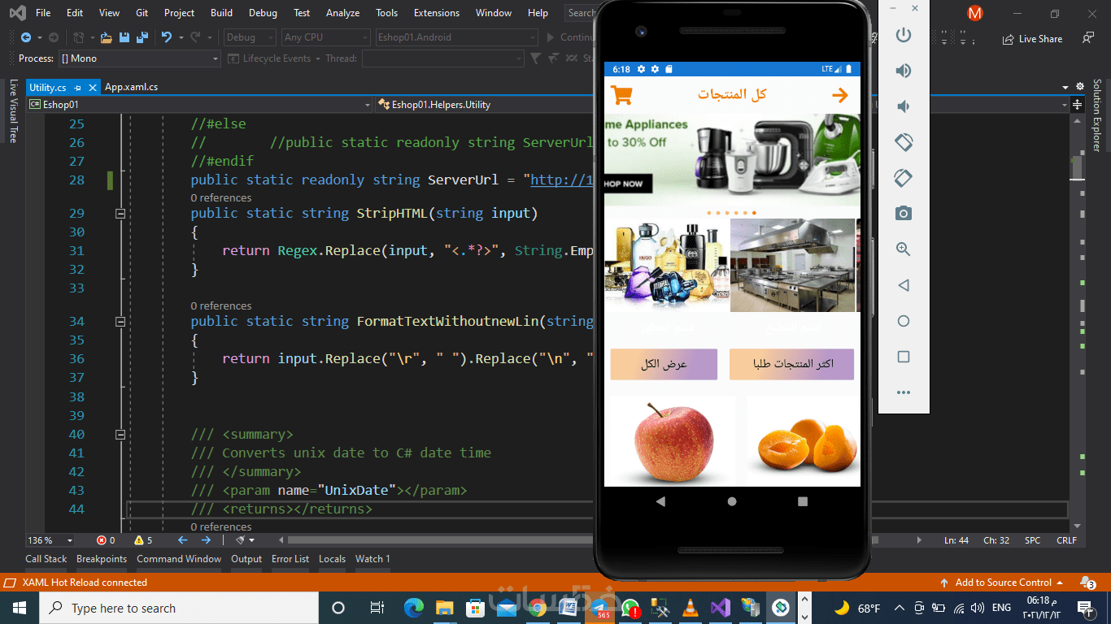Click error count indicator in editor
The width and height of the screenshot is (1111, 624).
coord(106,540)
